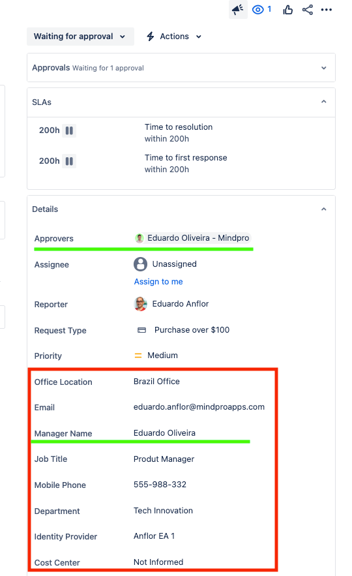Click the eduardo.anflor@mindproapps.com email value

(x=199, y=407)
